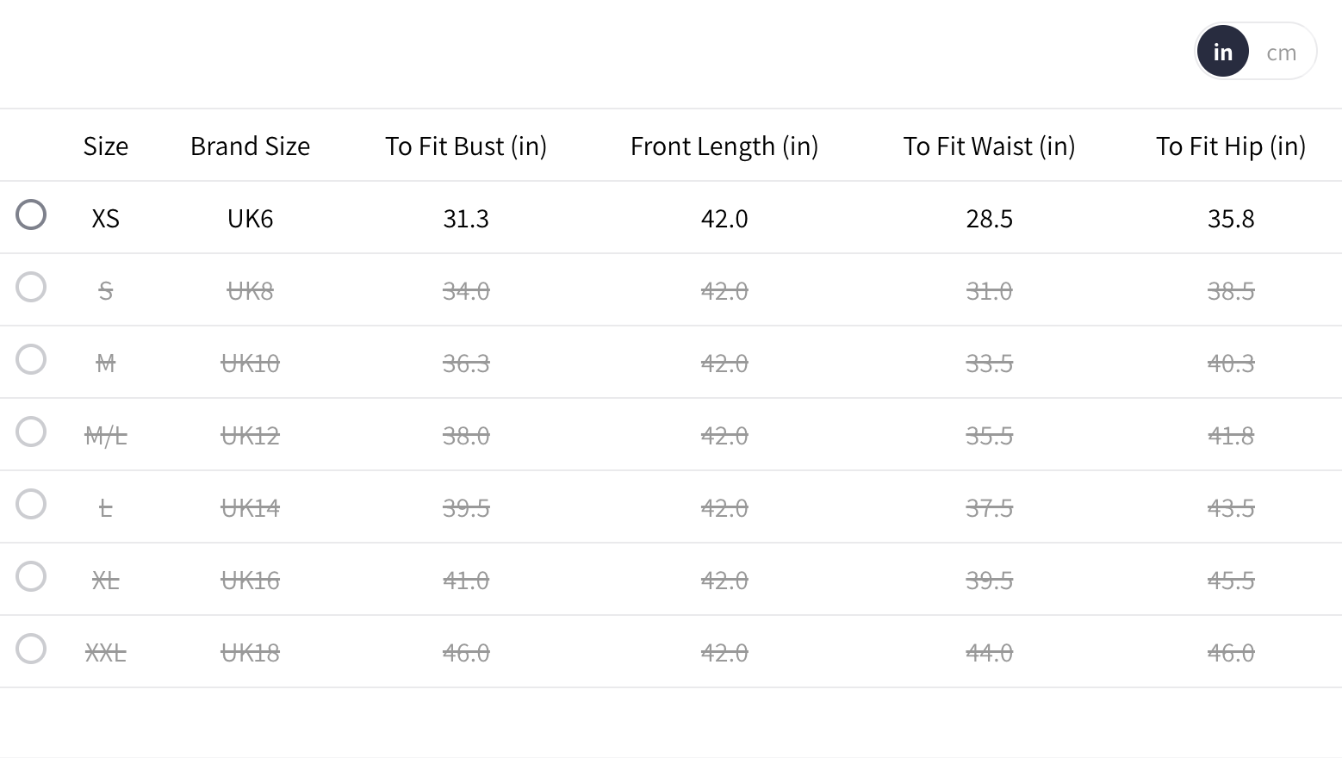Click the To Fit Waist column header

(989, 146)
